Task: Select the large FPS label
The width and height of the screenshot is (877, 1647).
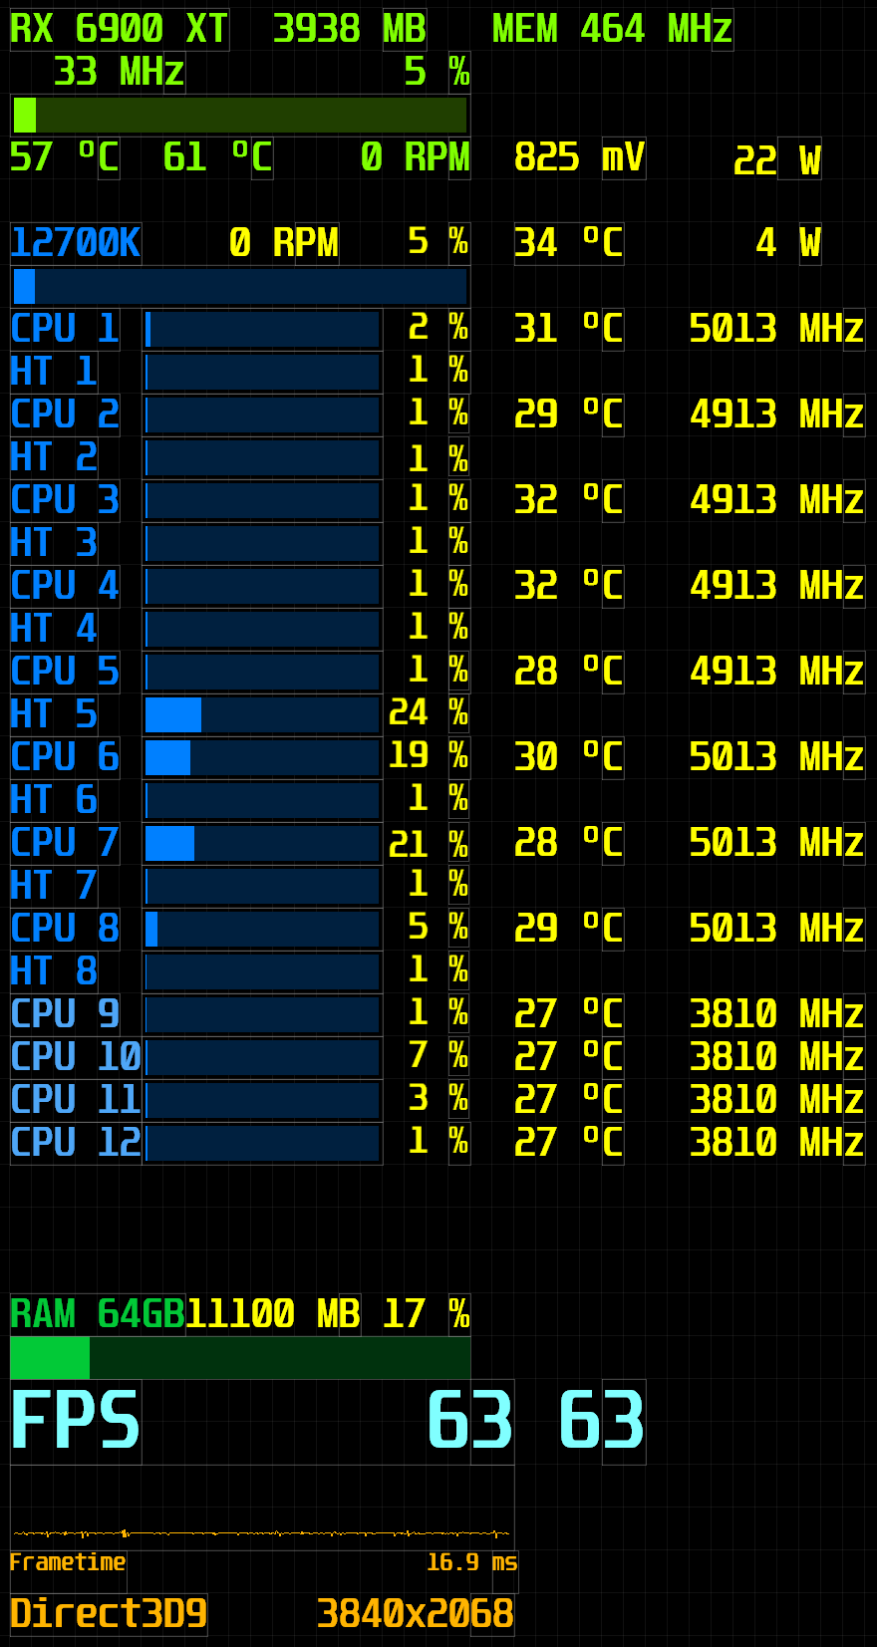Action: [x=76, y=1422]
